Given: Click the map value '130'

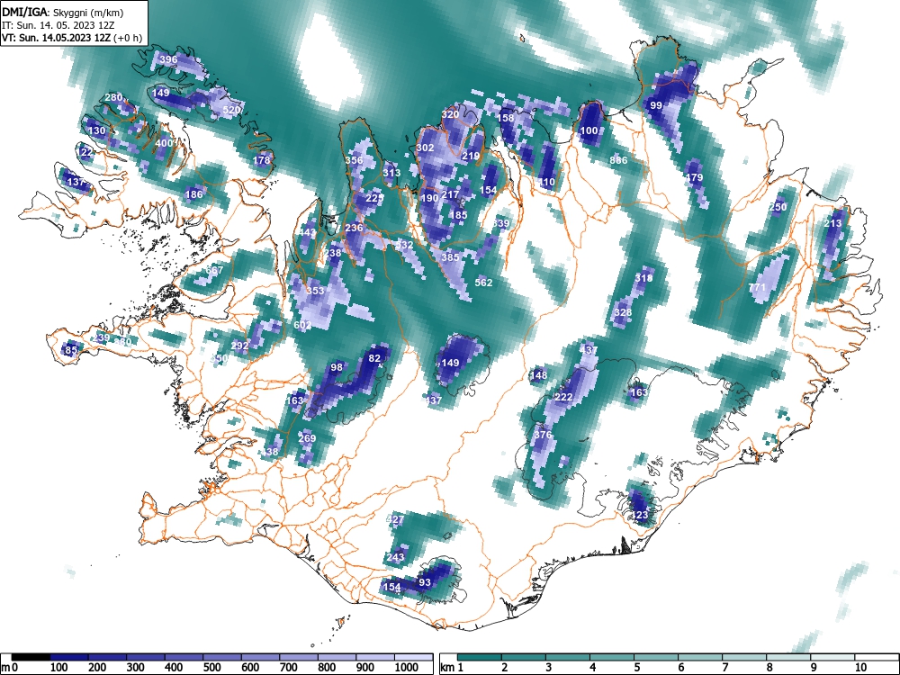Looking at the screenshot, I should [97, 130].
